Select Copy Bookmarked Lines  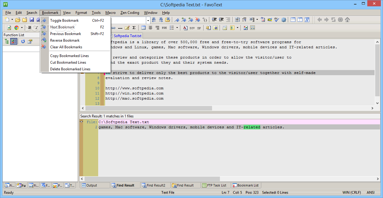pos(76,56)
